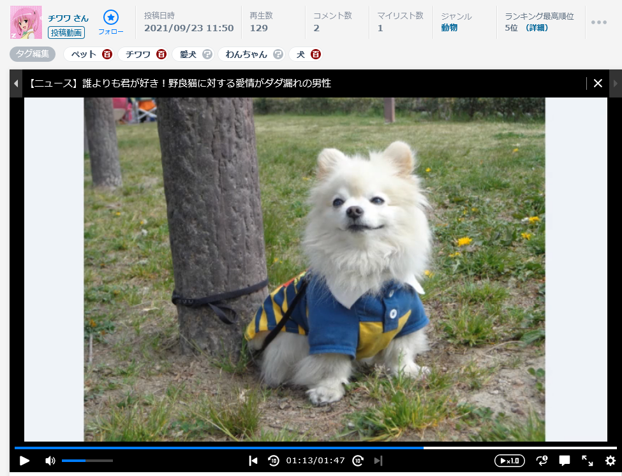The width and height of the screenshot is (622, 476).
Task: Mute the video with the speaker icon
Action: click(x=50, y=461)
